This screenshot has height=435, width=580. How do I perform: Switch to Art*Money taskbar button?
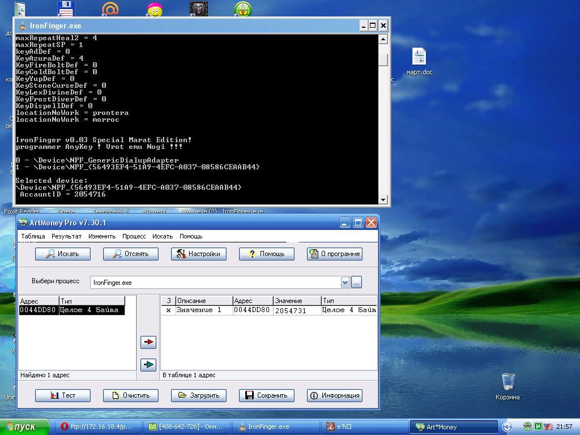453,427
